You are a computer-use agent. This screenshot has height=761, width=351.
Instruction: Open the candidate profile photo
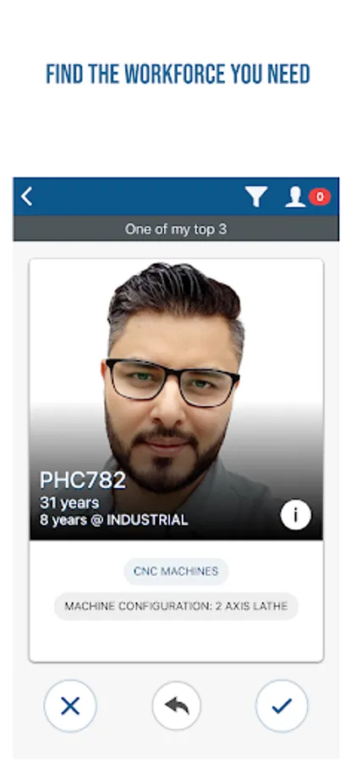tap(176, 399)
